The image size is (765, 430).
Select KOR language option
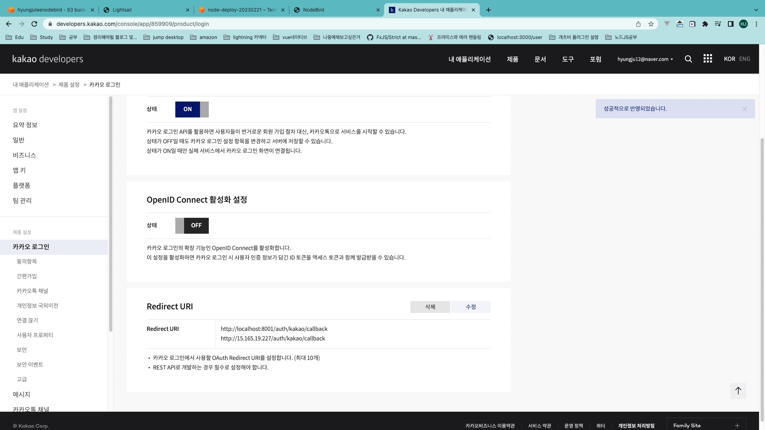point(730,59)
